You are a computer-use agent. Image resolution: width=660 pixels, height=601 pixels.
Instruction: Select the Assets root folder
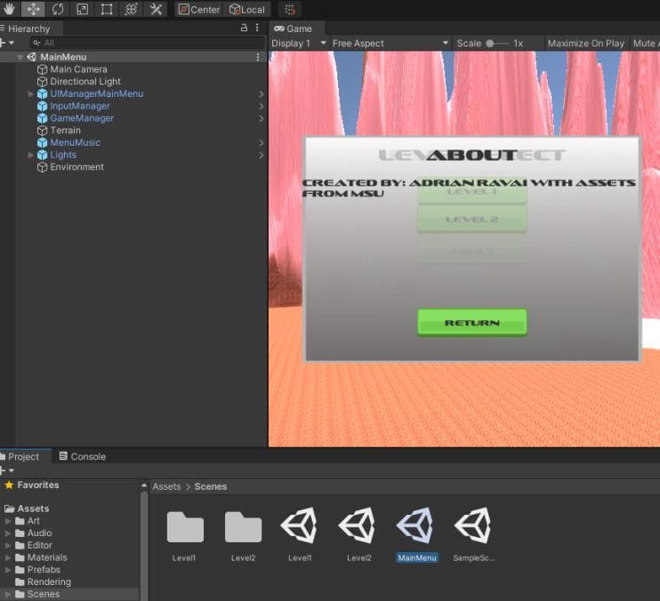(x=27, y=509)
